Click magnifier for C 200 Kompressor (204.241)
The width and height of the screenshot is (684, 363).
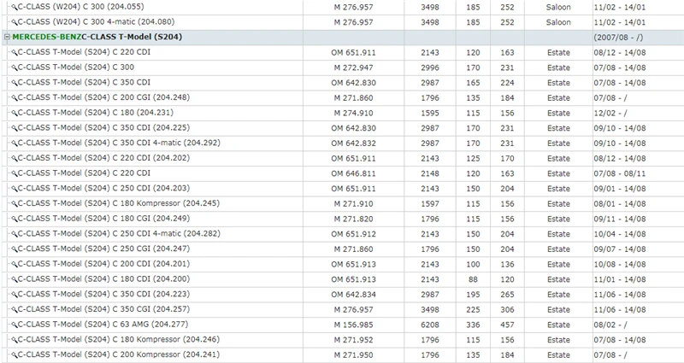[15, 354]
